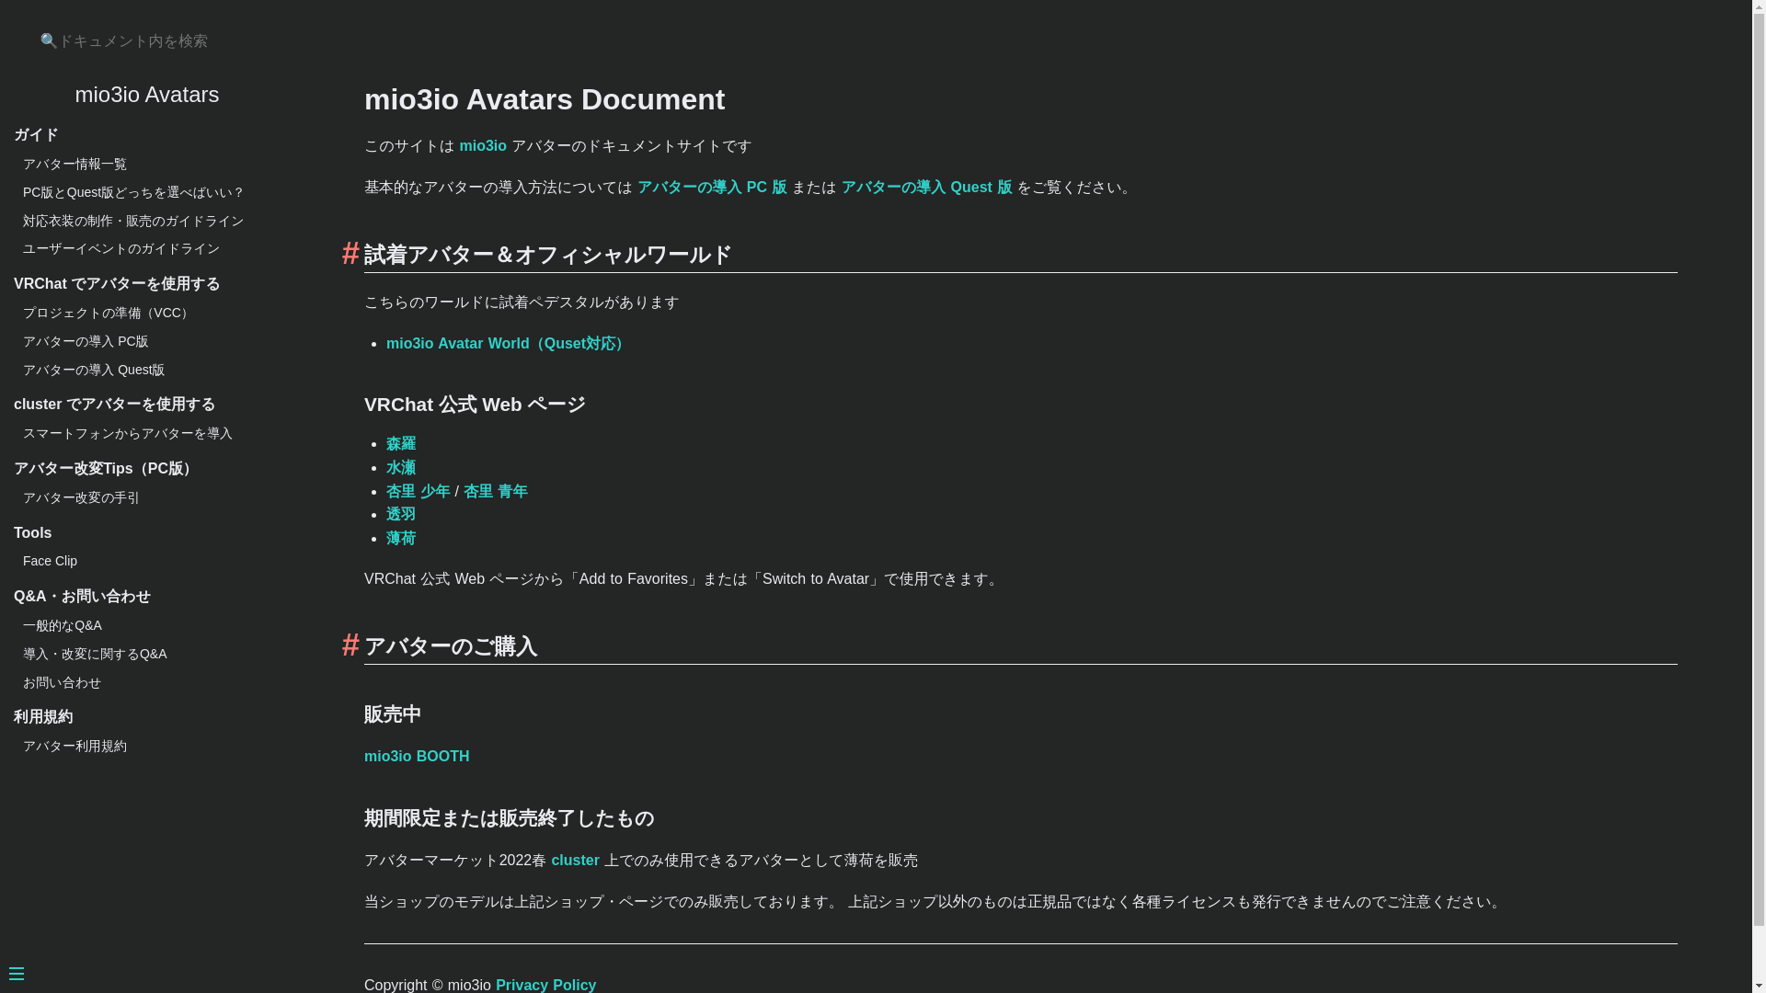Image resolution: width=1766 pixels, height=993 pixels.
Task: Click VRChat でアバターを使用する section header
Action: pos(117,284)
